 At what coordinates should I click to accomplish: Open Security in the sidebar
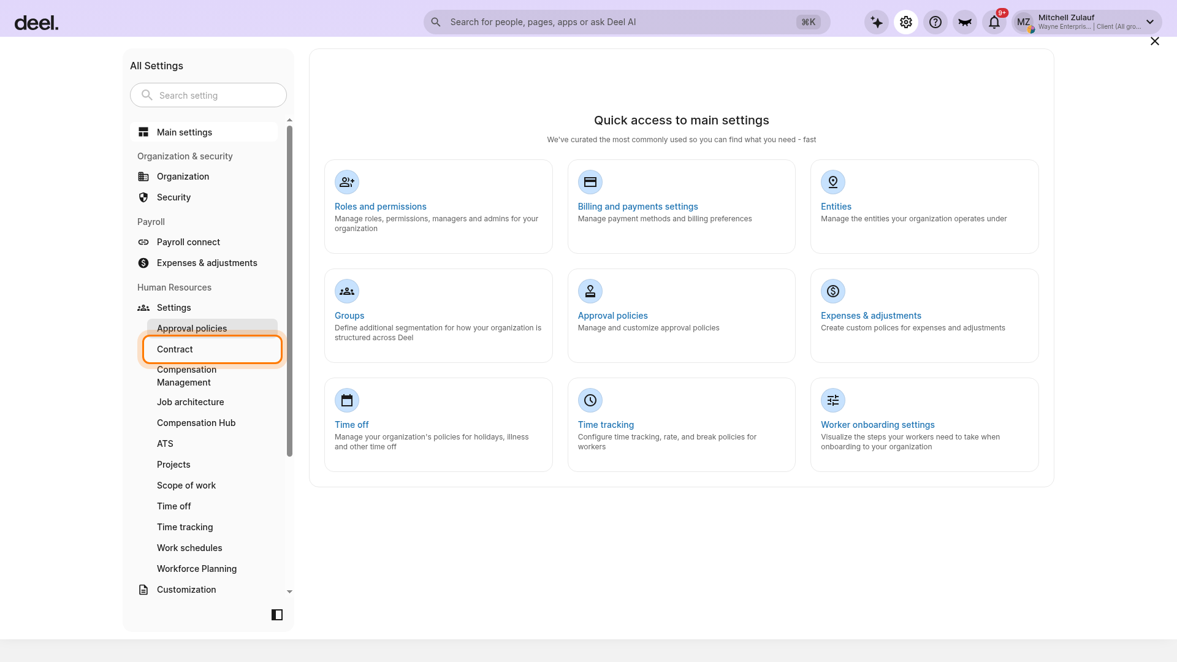coord(204,197)
